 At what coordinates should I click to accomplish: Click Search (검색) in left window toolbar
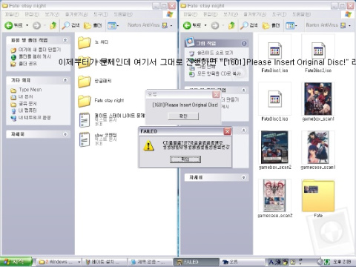pos(70,25)
